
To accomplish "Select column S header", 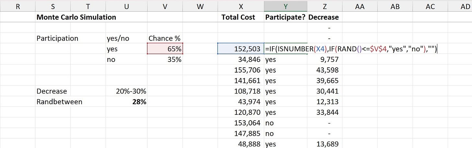I will tap(53, 6).
